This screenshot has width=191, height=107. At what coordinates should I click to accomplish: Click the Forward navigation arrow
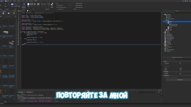coord(8,4)
